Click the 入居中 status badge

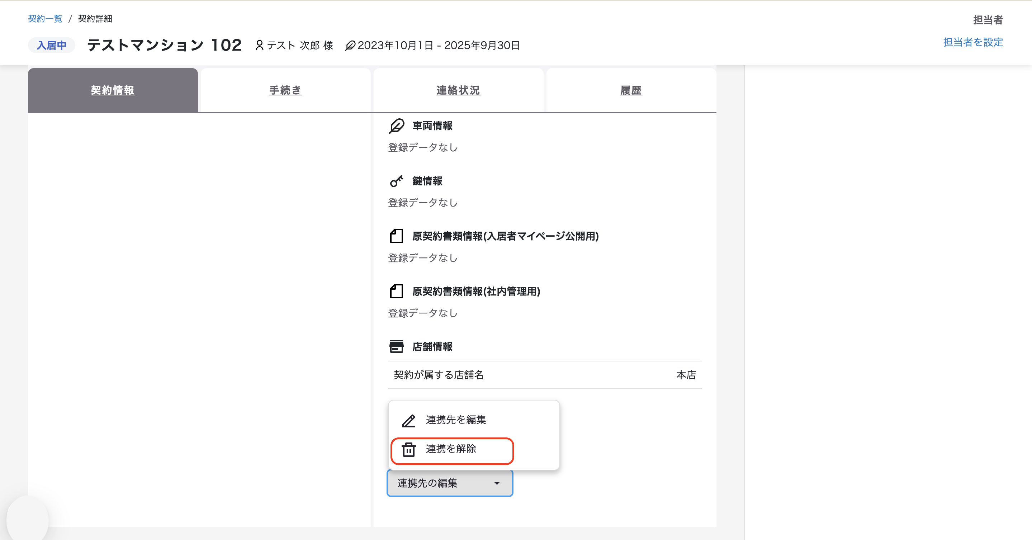pyautogui.click(x=52, y=45)
